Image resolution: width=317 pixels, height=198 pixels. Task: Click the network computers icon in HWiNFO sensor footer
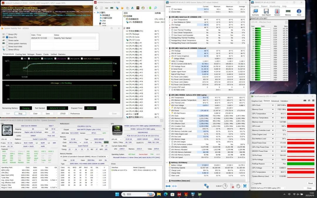[x=206, y=186]
